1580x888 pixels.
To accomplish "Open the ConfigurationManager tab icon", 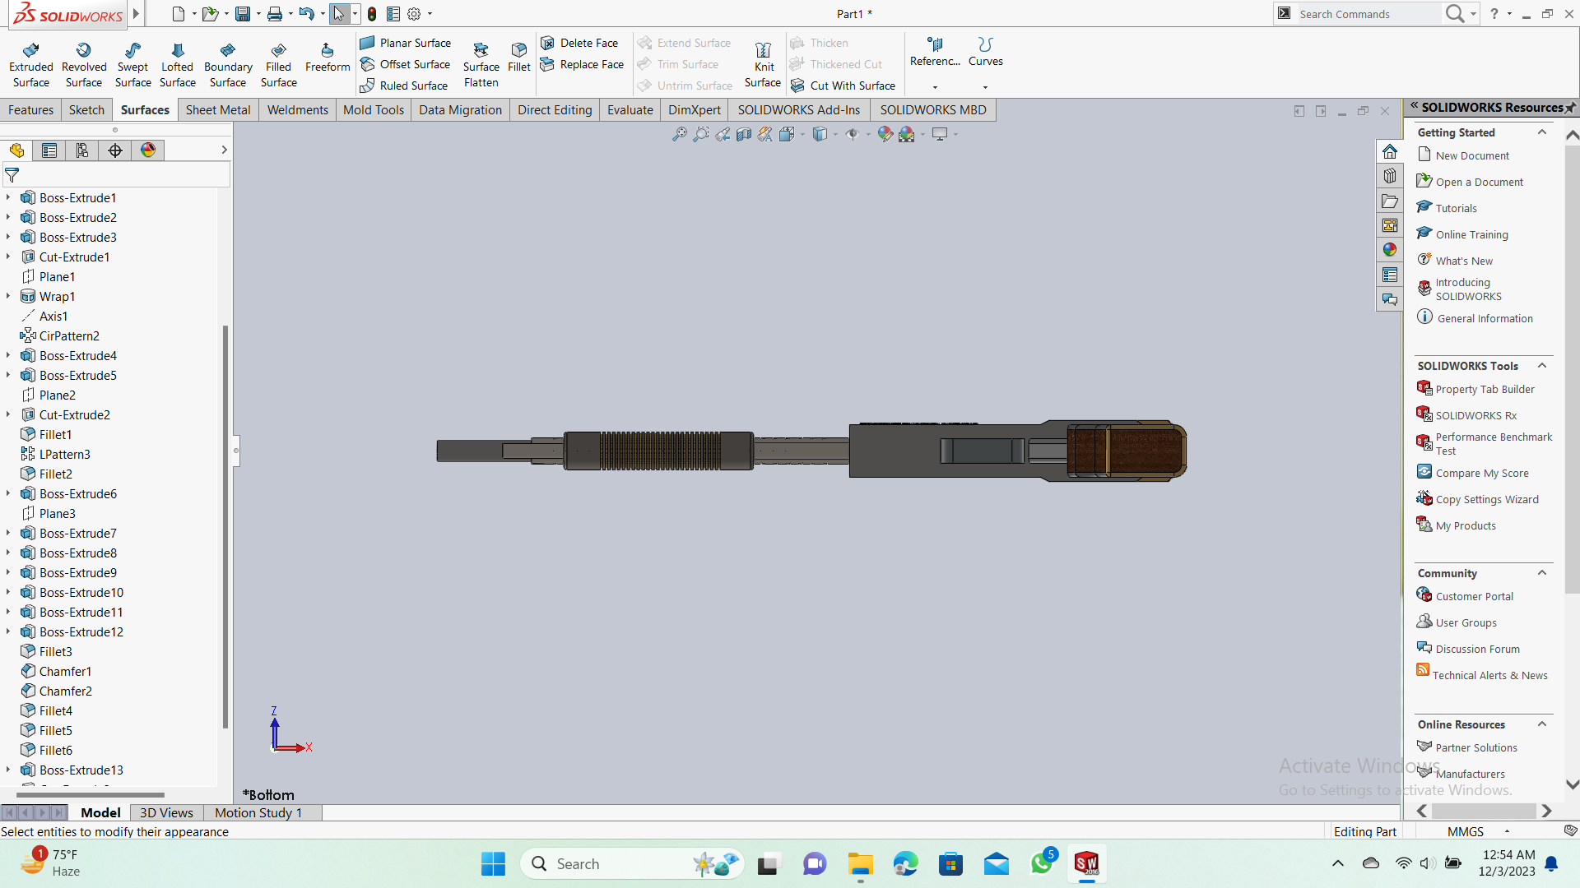I will click(x=82, y=150).
